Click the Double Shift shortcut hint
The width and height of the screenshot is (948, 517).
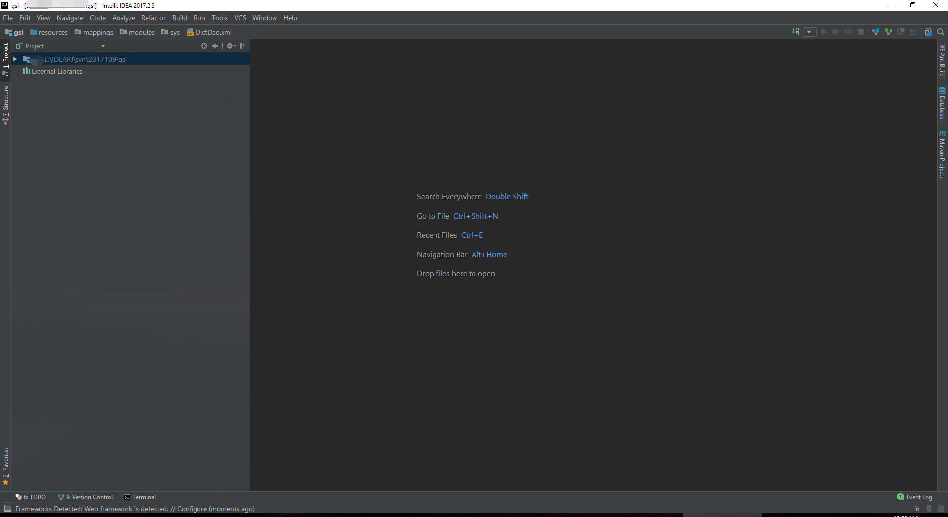tap(507, 196)
